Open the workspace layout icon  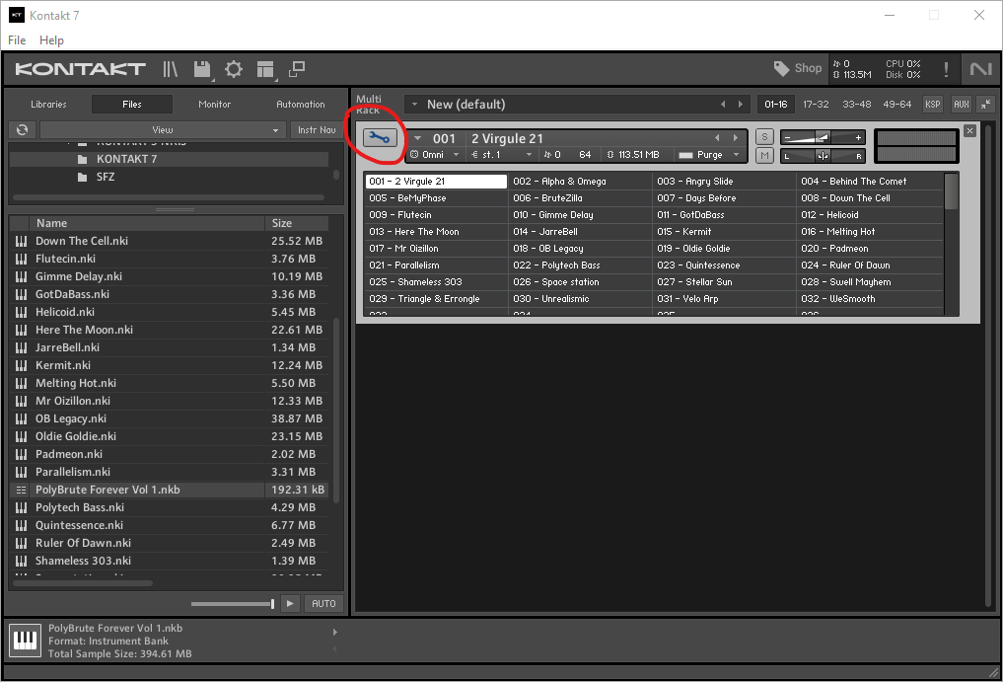(264, 69)
